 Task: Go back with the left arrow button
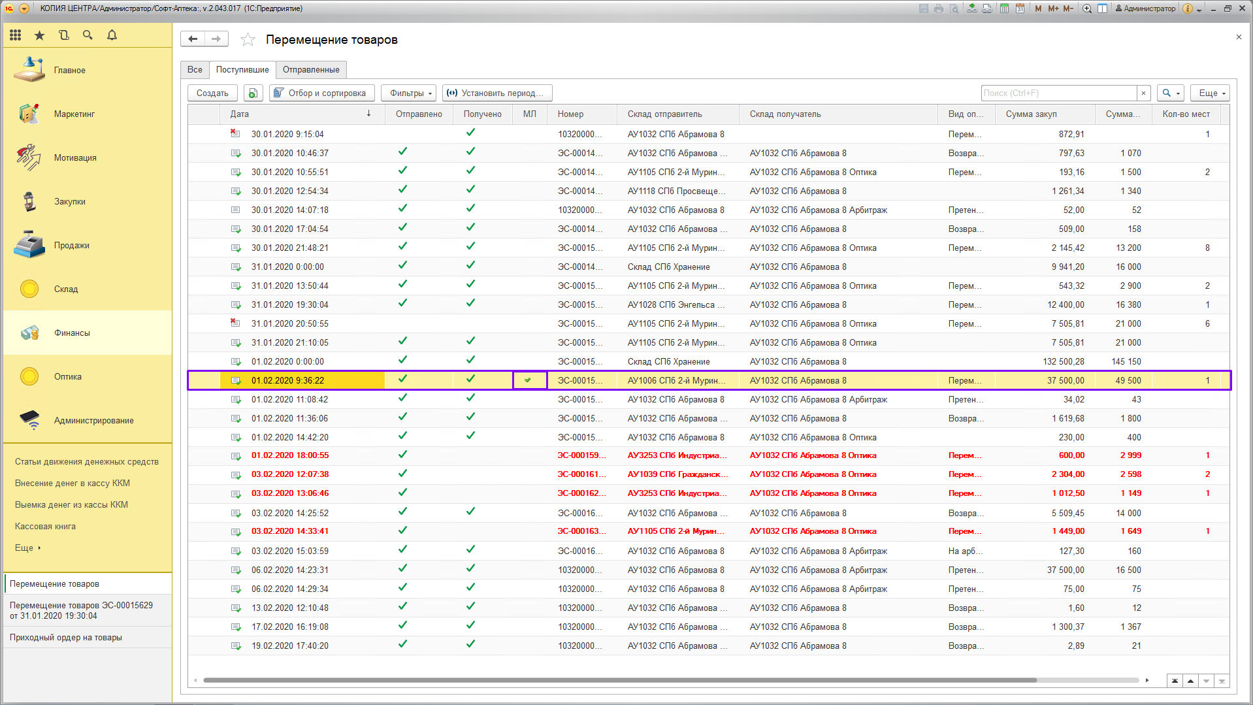[193, 39]
